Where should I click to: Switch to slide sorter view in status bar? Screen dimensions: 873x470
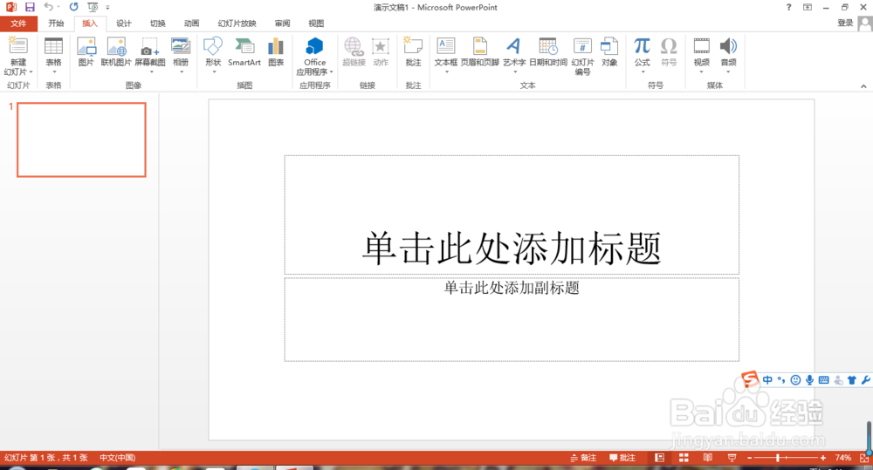pos(684,458)
